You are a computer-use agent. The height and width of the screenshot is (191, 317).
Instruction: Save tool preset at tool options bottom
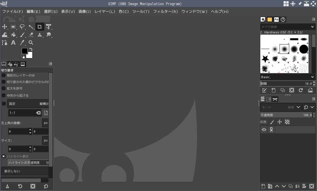click(7, 186)
